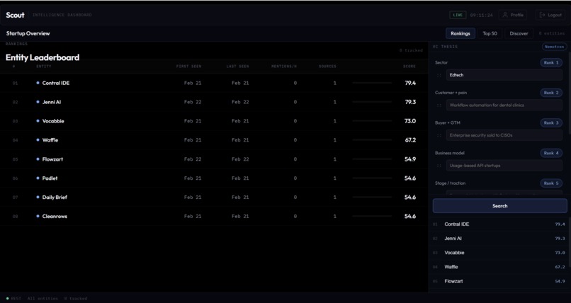Sort by the SOURCES column header

click(327, 67)
